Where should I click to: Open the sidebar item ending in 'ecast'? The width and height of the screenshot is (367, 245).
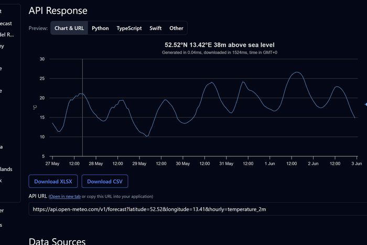(6, 23)
